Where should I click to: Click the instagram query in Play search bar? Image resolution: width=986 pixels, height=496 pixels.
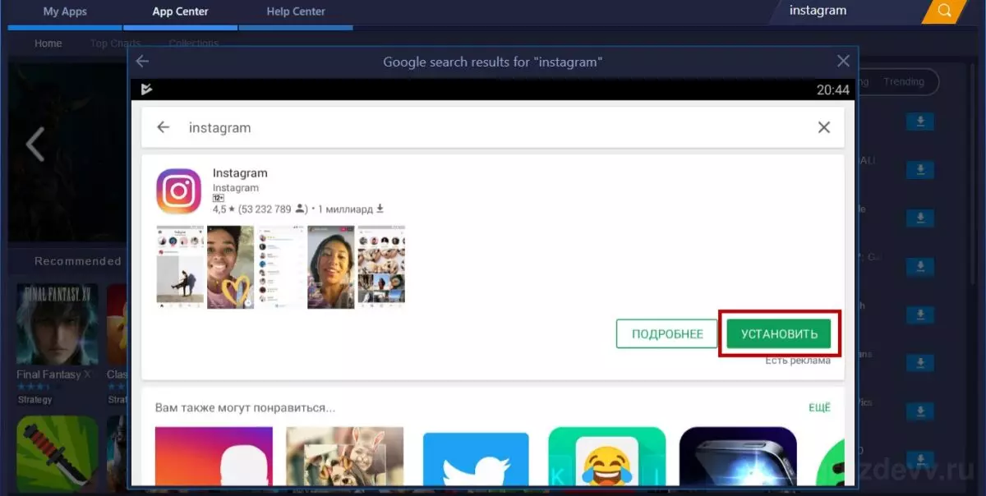[x=219, y=127]
